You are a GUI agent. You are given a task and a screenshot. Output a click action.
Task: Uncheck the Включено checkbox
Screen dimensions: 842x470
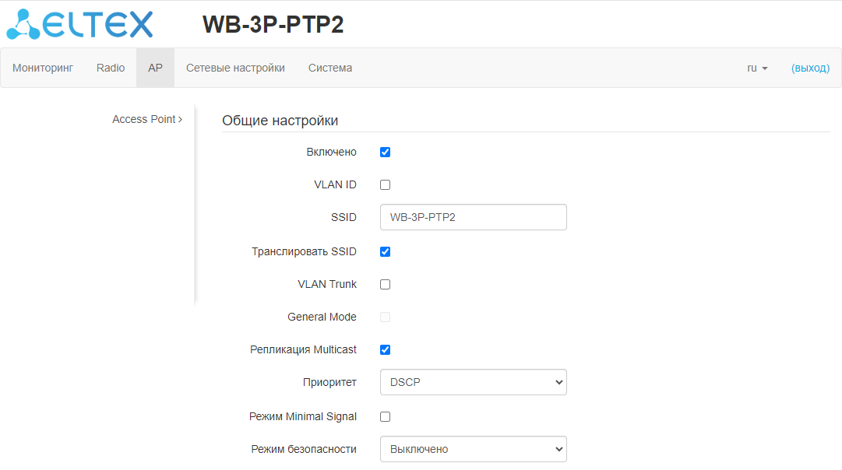point(385,153)
